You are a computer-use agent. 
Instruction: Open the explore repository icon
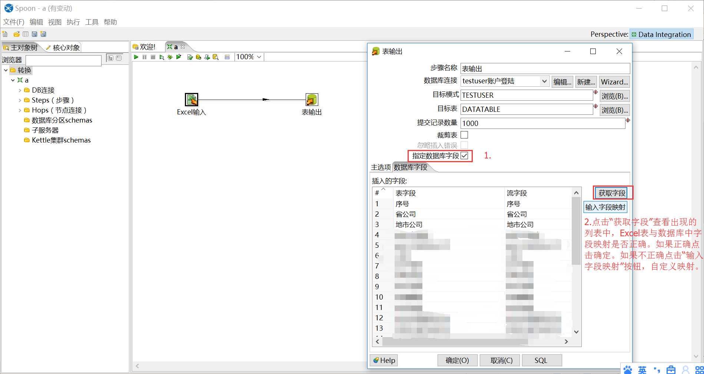[x=26, y=34]
